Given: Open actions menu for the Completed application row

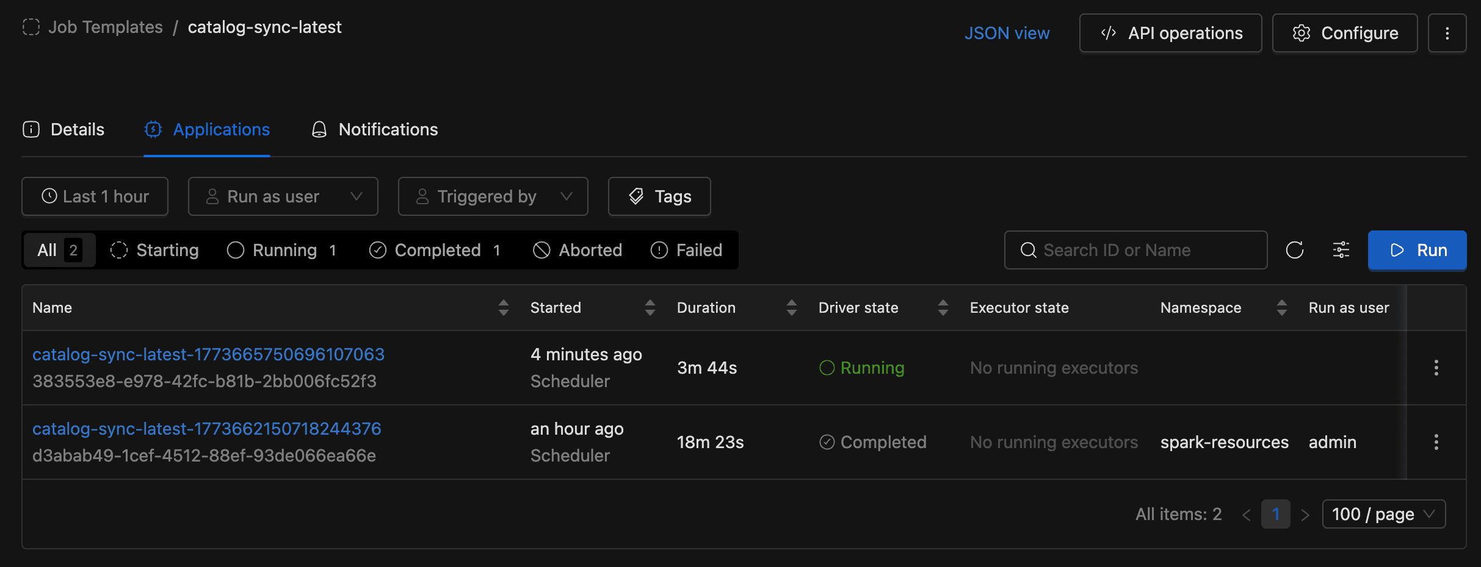Looking at the screenshot, I should pyautogui.click(x=1436, y=442).
